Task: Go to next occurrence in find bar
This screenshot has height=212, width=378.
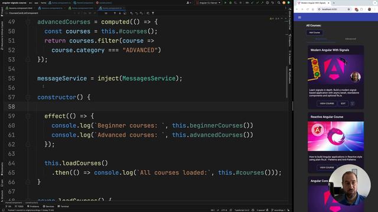Action: [120, 13]
